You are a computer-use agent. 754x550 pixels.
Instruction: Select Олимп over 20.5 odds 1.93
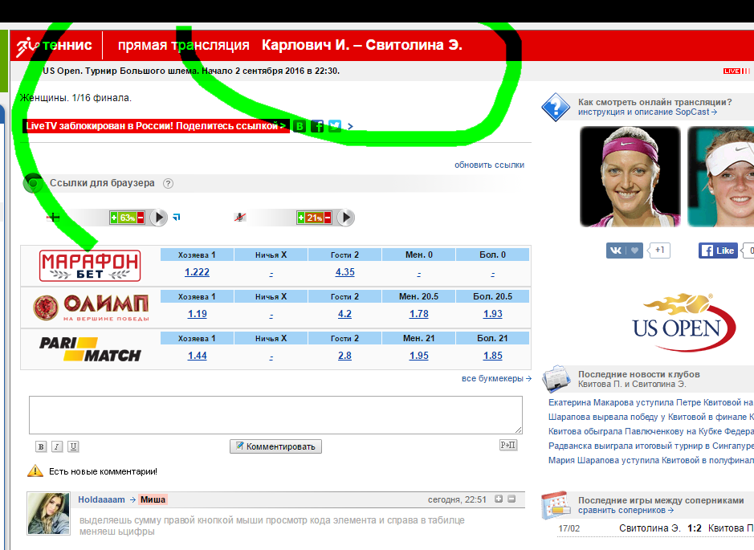[x=493, y=314]
